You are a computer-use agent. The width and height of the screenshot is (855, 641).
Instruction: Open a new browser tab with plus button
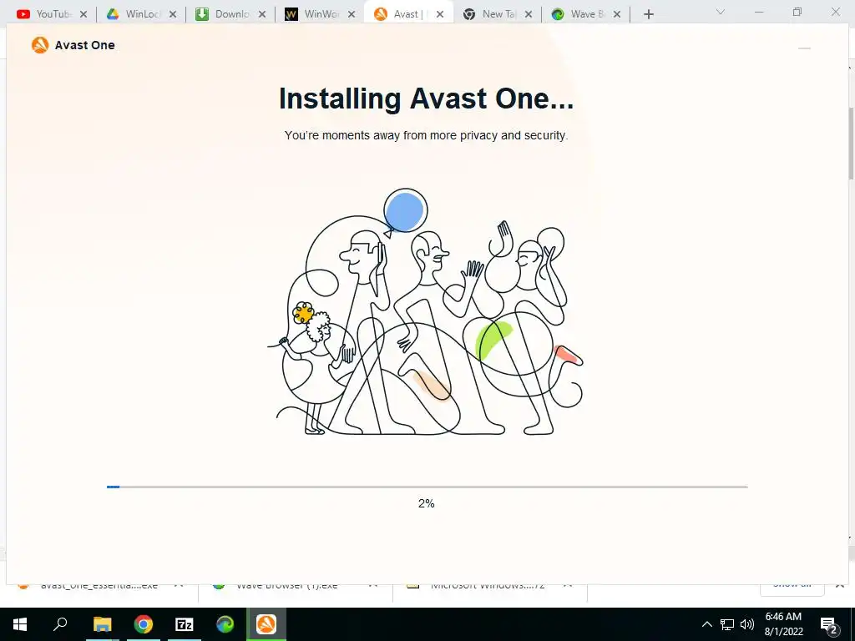(648, 15)
